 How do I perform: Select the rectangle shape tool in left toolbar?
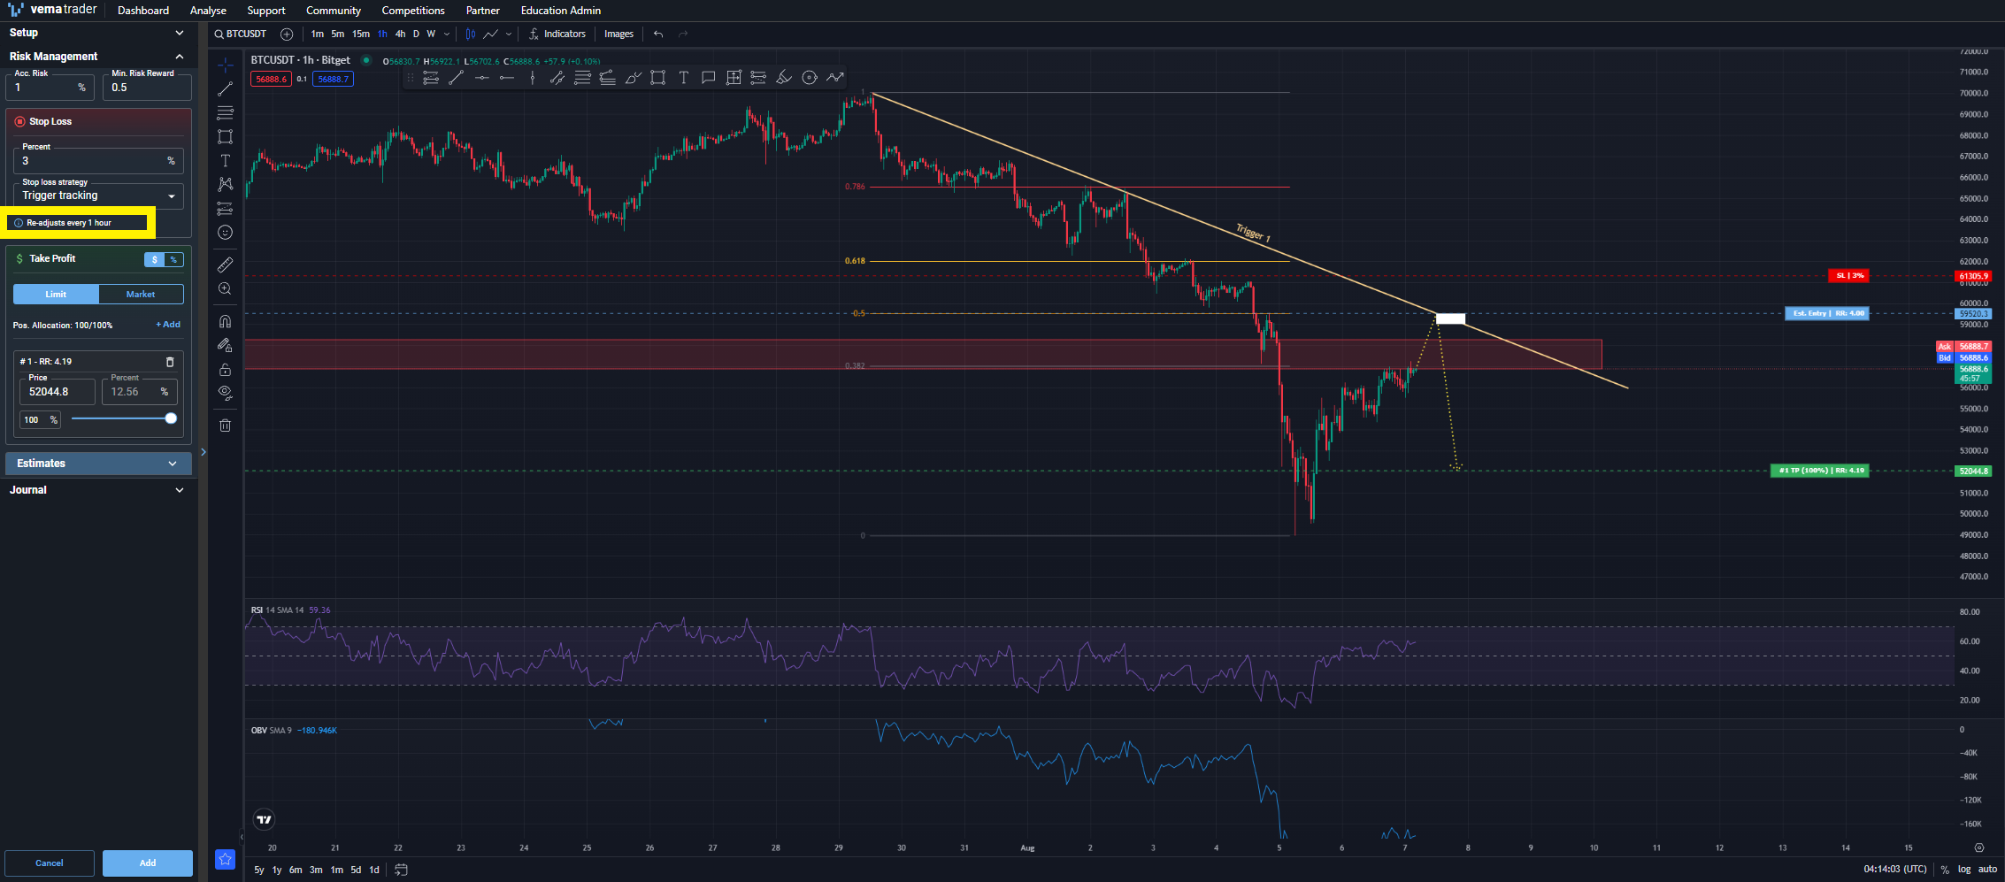point(225,136)
